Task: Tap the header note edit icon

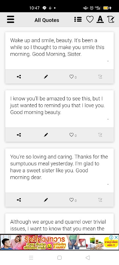Action: pos(111,20)
